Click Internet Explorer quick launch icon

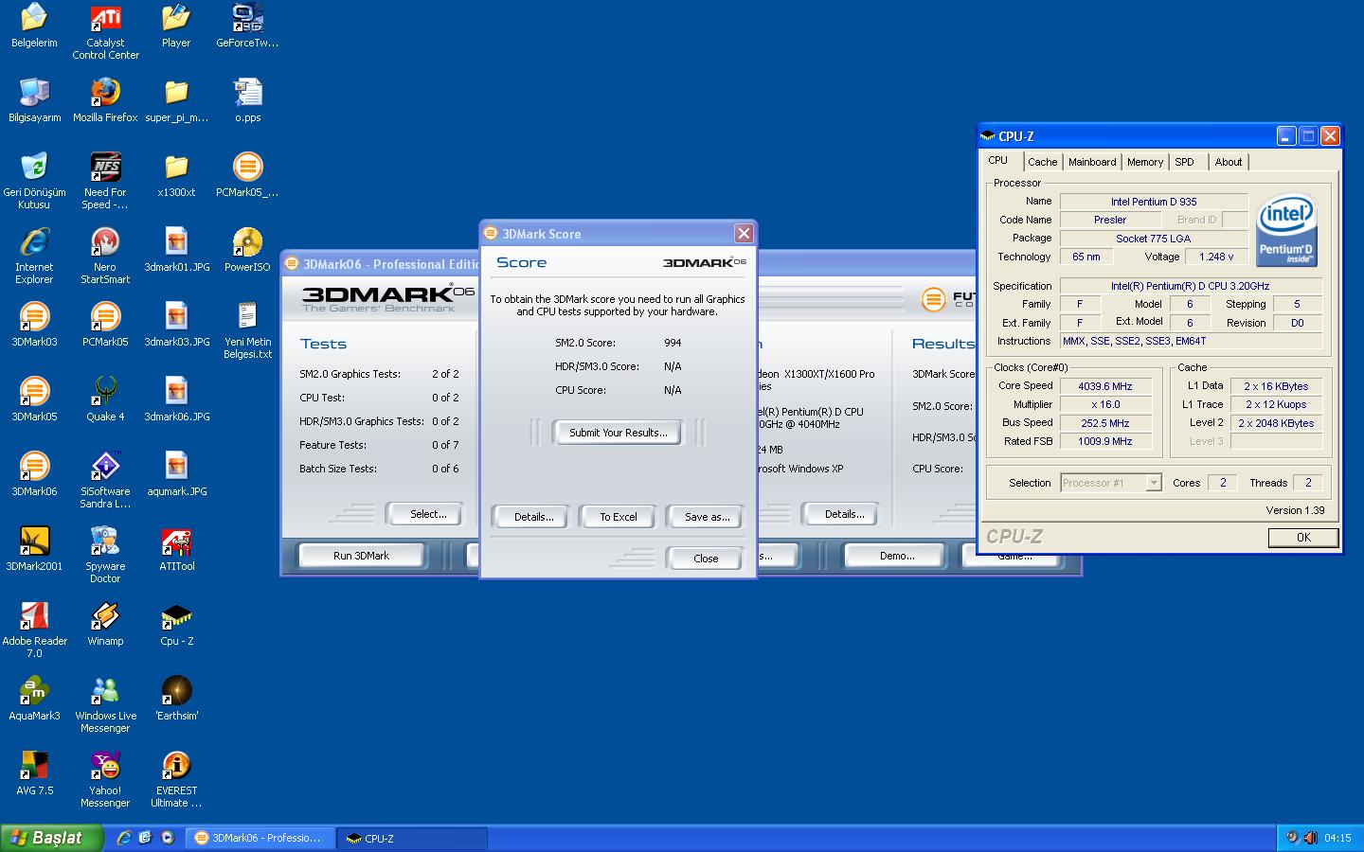point(123,838)
